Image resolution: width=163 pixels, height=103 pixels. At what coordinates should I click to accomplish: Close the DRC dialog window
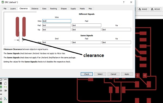coord(131,2)
